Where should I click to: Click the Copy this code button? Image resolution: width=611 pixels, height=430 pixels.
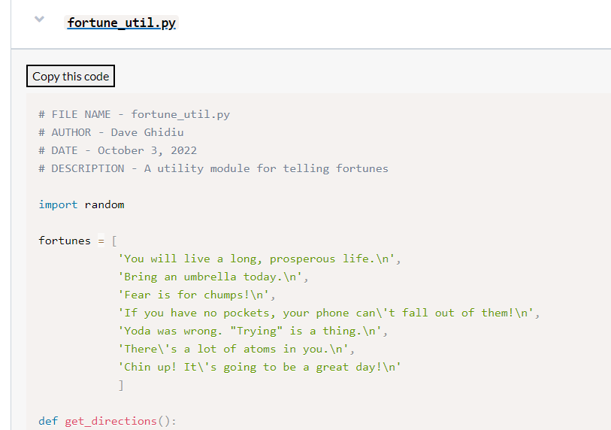pyautogui.click(x=71, y=76)
